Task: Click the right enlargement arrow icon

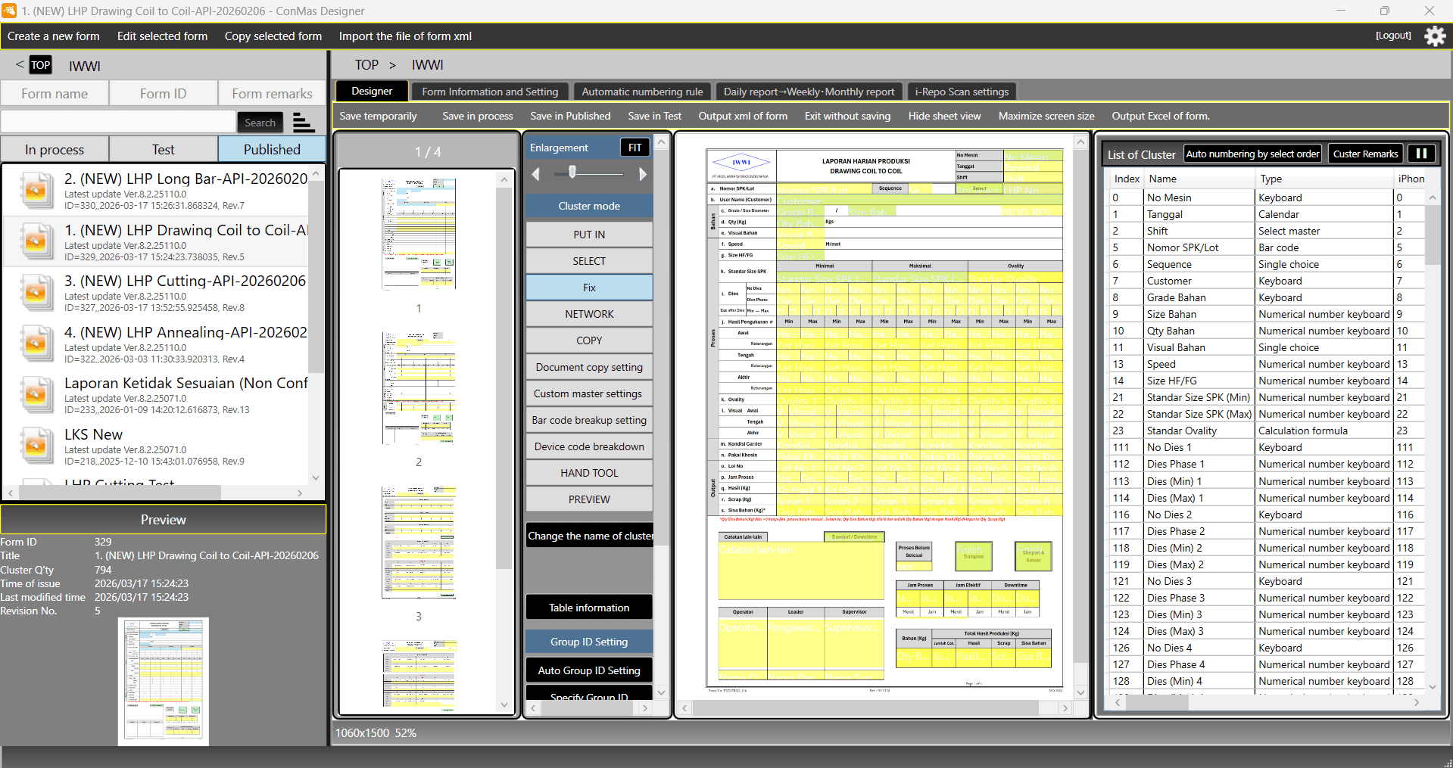Action: (643, 174)
